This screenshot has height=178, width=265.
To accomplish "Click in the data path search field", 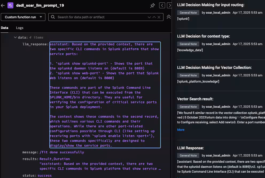I will pyautogui.click(x=102, y=17).
